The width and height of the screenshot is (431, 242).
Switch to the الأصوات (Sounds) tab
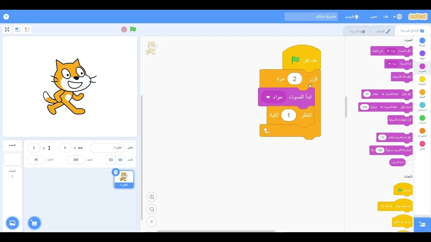[357, 31]
